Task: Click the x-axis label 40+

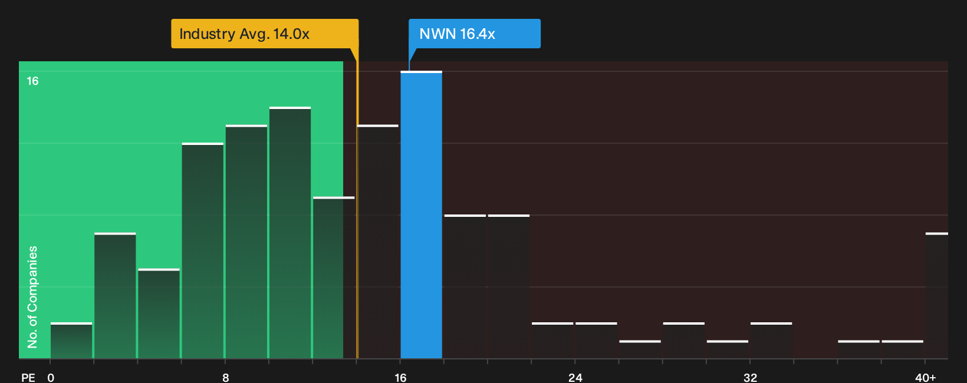Action: 926,377
